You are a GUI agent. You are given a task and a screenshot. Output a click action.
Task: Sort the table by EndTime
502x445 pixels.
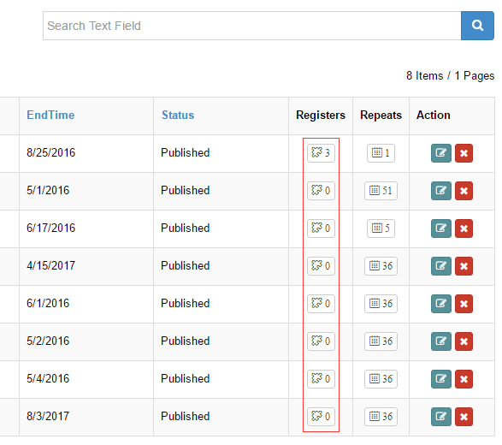50,115
